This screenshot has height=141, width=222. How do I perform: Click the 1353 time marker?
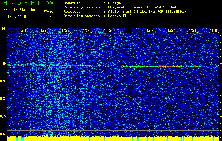pyautogui.click(x=65, y=31)
